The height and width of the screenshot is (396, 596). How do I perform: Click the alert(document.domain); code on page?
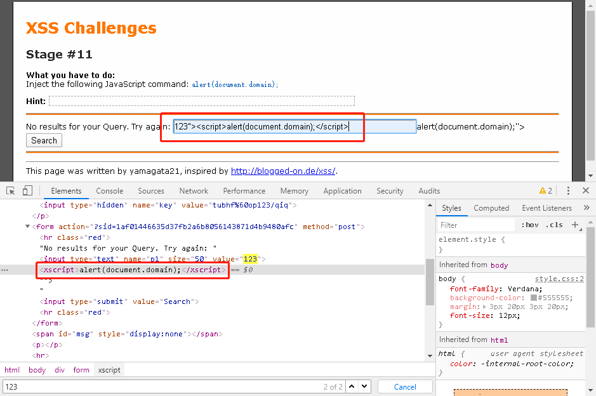[x=234, y=84]
